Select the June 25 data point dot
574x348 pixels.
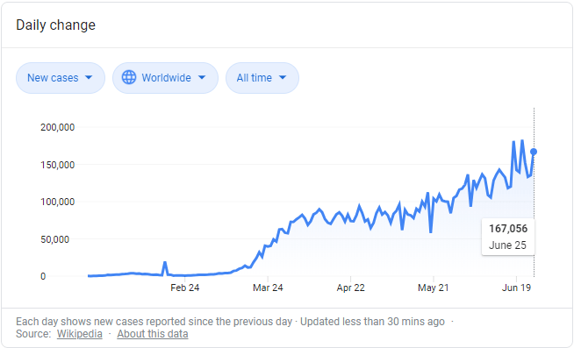point(534,152)
